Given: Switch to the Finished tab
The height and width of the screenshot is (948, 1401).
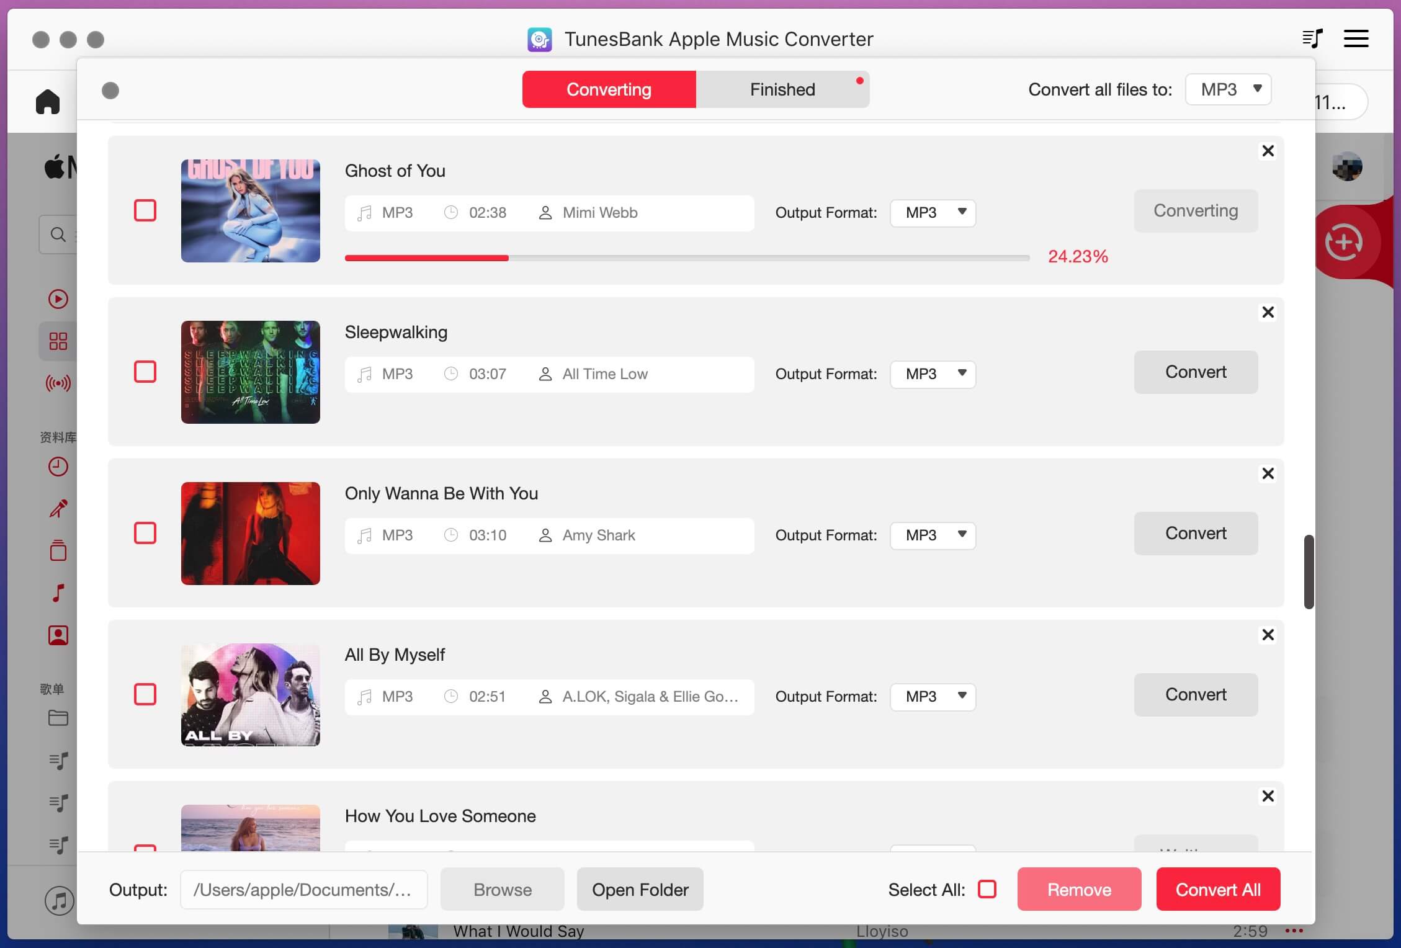Looking at the screenshot, I should [783, 89].
